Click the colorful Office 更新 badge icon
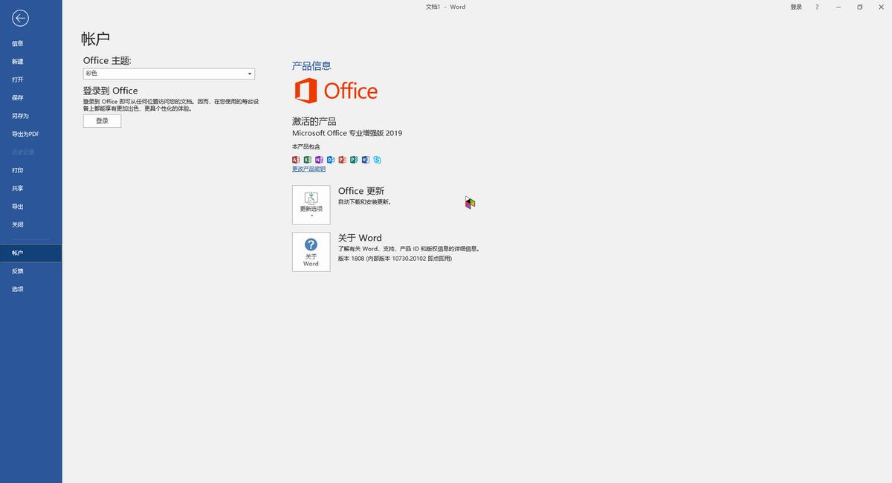The height and width of the screenshot is (483, 892). 470,201
